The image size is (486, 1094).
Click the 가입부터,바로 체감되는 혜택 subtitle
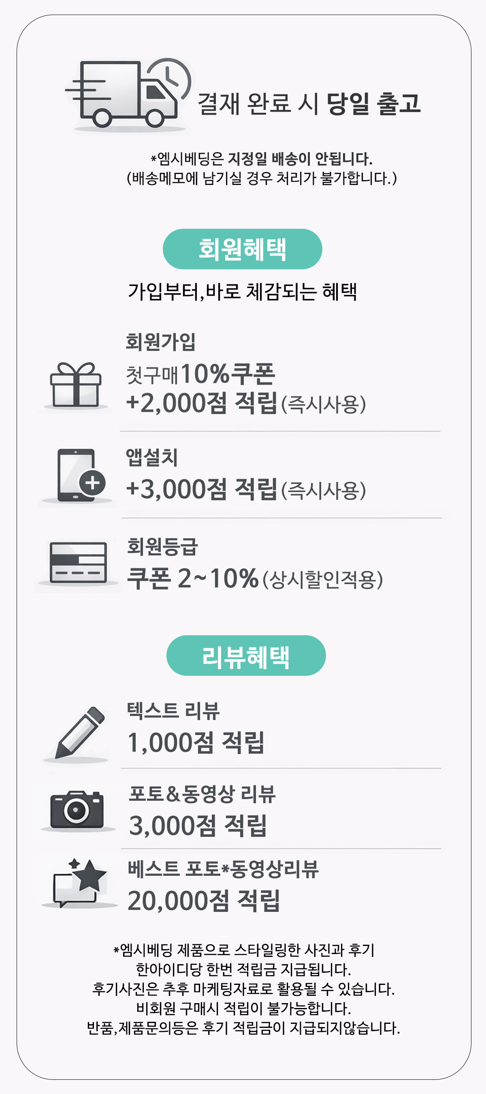click(x=242, y=291)
